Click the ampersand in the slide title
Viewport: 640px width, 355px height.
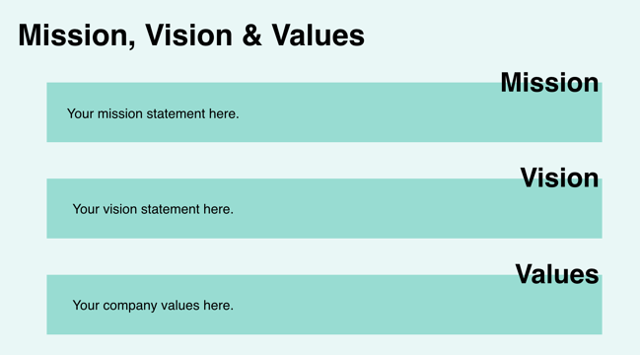coord(251,35)
